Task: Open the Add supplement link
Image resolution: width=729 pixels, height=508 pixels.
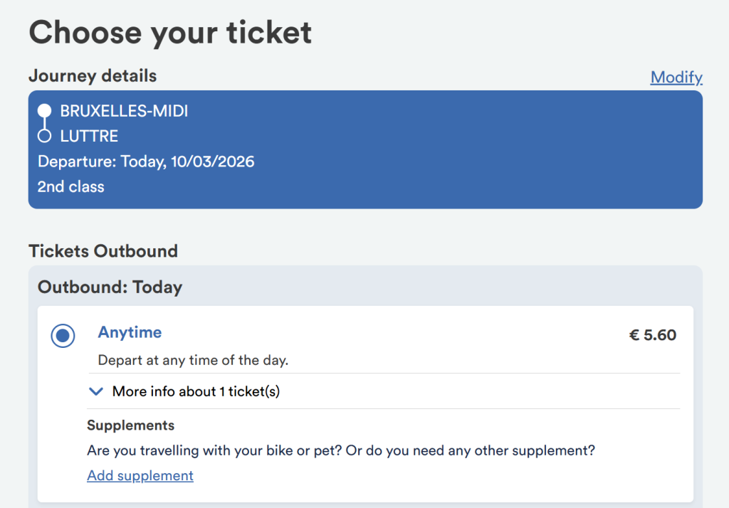Action: [140, 475]
